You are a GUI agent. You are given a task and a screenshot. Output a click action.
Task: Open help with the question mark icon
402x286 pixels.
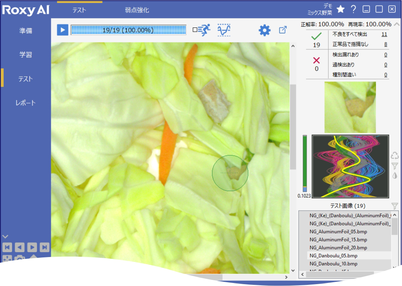point(353,9)
